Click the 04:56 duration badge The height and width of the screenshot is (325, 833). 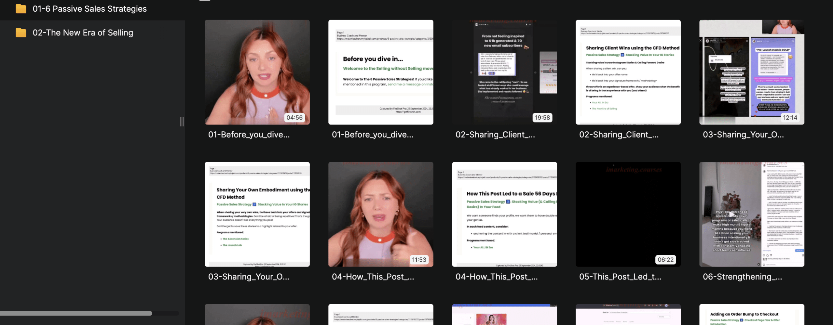[x=294, y=118]
